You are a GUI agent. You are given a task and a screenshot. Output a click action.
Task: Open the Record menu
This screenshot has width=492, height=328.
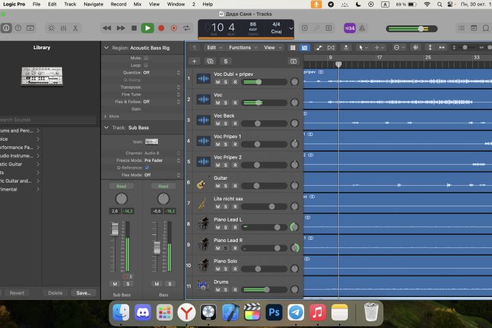(x=119, y=4)
